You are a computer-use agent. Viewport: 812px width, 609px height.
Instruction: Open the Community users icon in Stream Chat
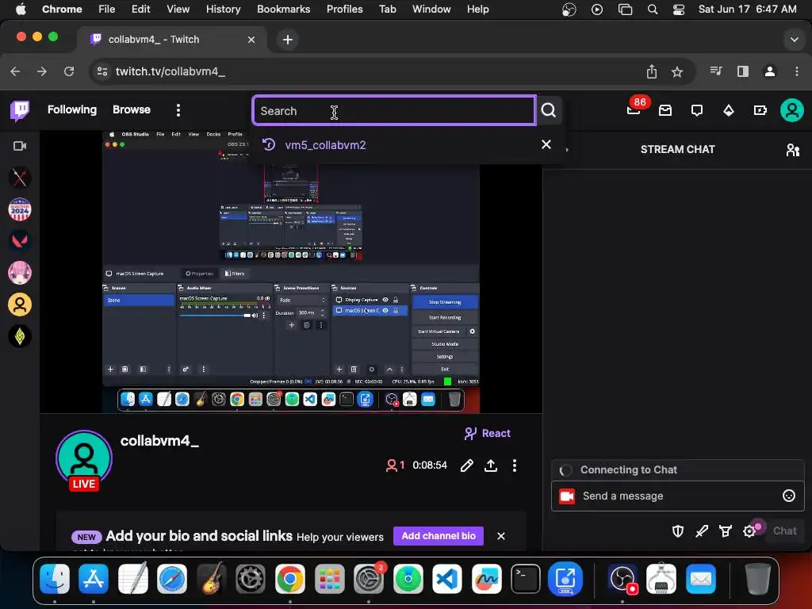(792, 150)
